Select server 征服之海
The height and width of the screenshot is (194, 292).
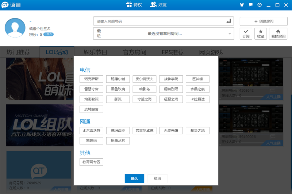[171, 99]
